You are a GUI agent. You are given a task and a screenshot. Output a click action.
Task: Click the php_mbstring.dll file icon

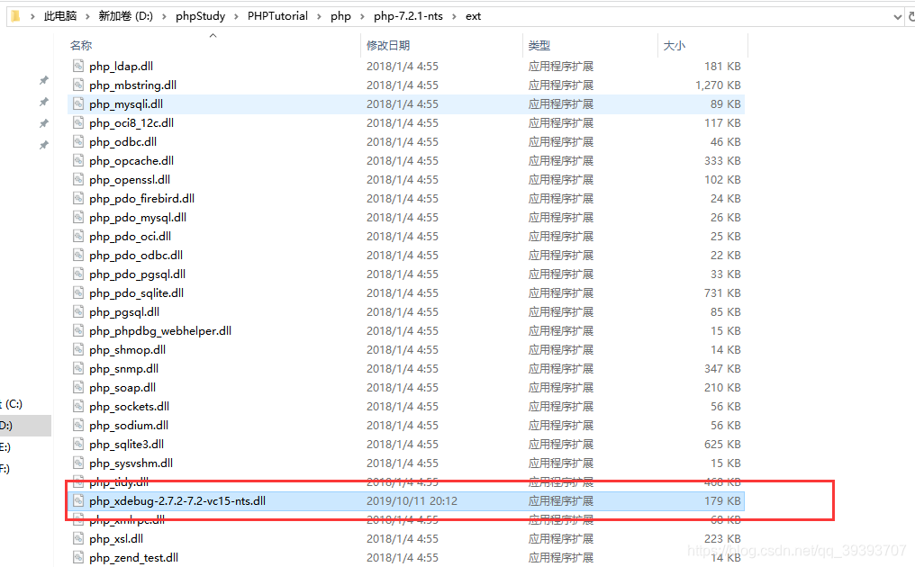78,85
